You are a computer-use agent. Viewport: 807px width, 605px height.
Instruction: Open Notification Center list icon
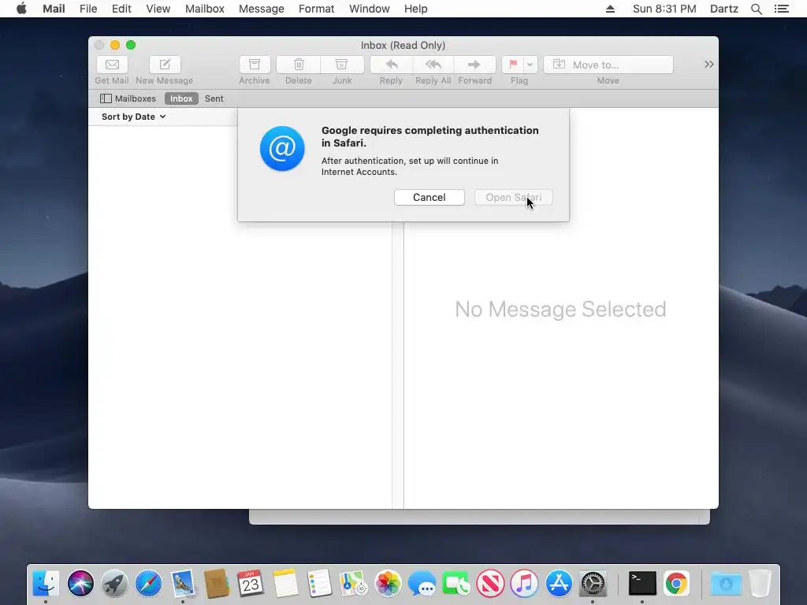point(782,9)
